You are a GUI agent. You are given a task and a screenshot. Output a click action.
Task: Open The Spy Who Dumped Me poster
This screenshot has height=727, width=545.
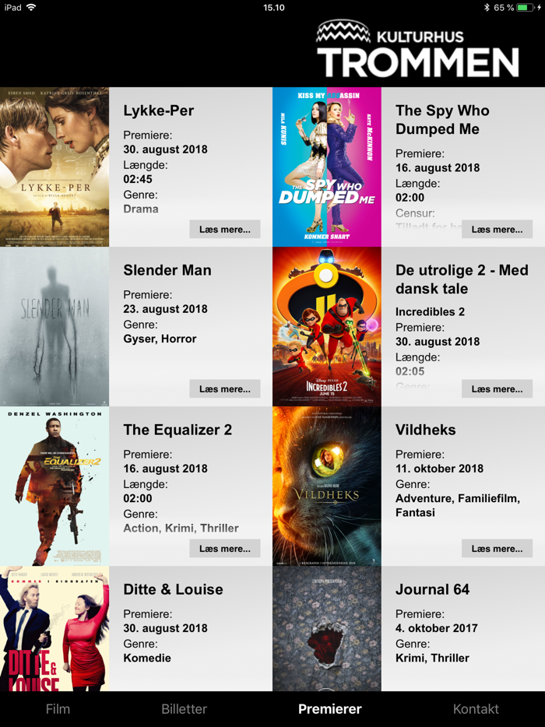tap(326, 167)
